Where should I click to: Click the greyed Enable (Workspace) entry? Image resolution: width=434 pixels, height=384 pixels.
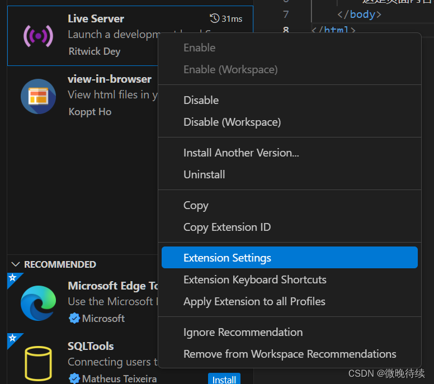point(290,69)
